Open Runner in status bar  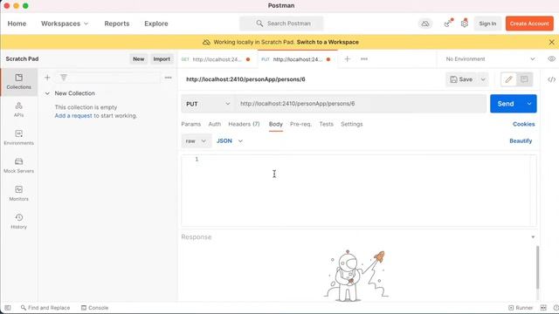521,308
